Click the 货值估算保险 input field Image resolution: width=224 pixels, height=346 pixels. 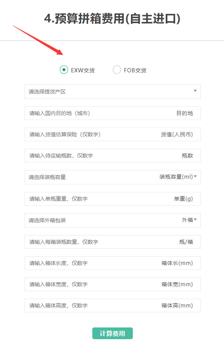(x=113, y=134)
